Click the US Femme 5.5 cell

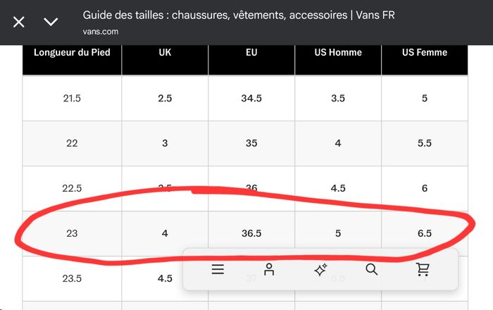tap(425, 143)
